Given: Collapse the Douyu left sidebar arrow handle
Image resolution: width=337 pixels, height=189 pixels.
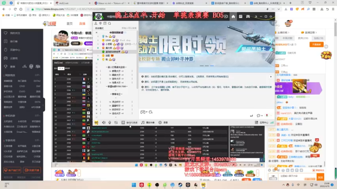Looking at the screenshot, I should [x=44, y=105].
